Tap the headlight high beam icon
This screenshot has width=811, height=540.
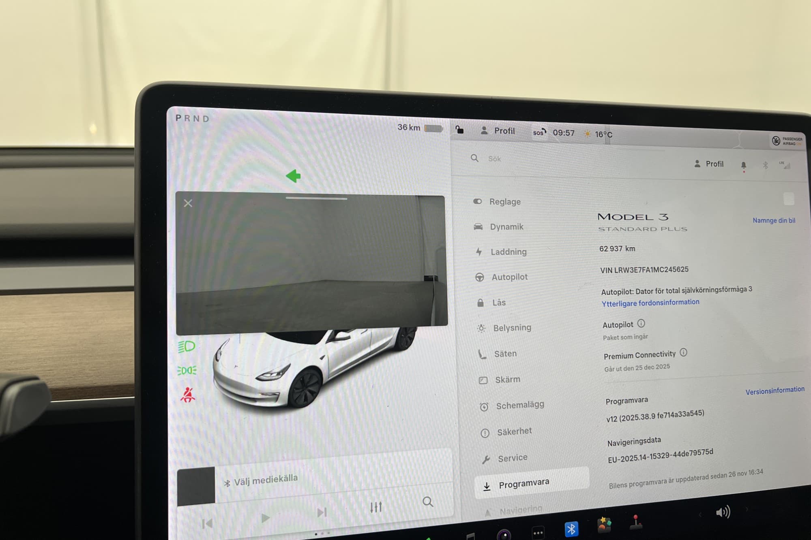tap(187, 346)
